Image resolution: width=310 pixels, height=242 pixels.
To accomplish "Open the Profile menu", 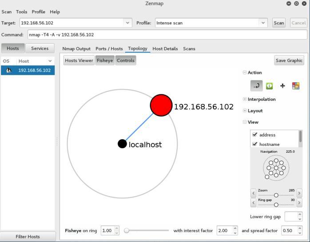I will (38, 12).
